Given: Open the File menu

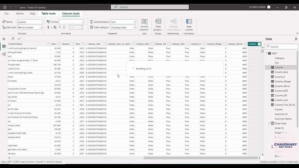Looking at the screenshot, I should pyautogui.click(x=7, y=14).
